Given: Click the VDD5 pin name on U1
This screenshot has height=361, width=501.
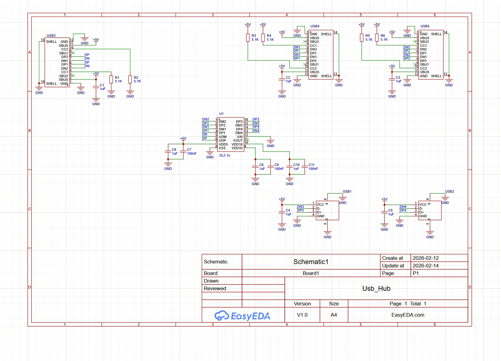Looking at the screenshot, I should [223, 144].
